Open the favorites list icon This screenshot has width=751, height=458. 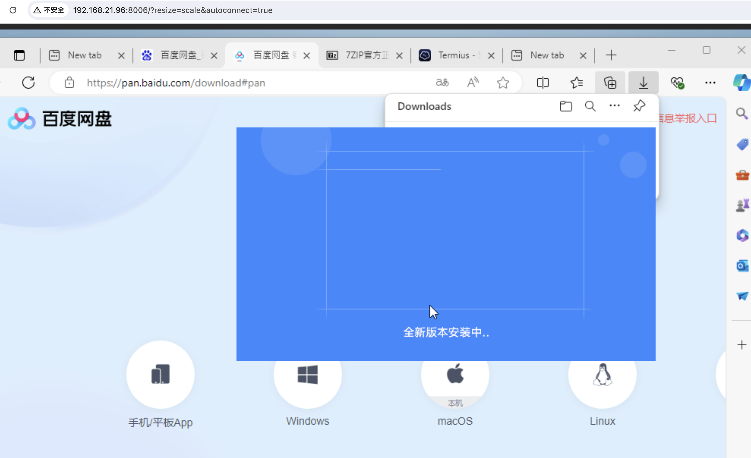(576, 83)
